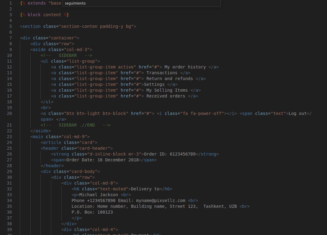Click 'Phone +1234567890' text

point(94,201)
